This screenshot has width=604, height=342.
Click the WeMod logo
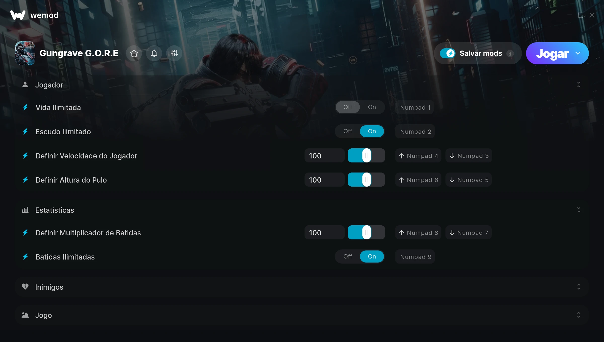(18, 15)
